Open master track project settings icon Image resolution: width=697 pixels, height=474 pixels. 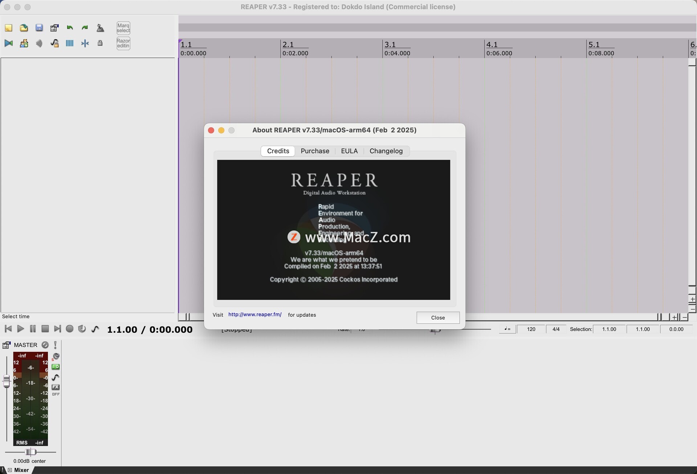(7, 345)
